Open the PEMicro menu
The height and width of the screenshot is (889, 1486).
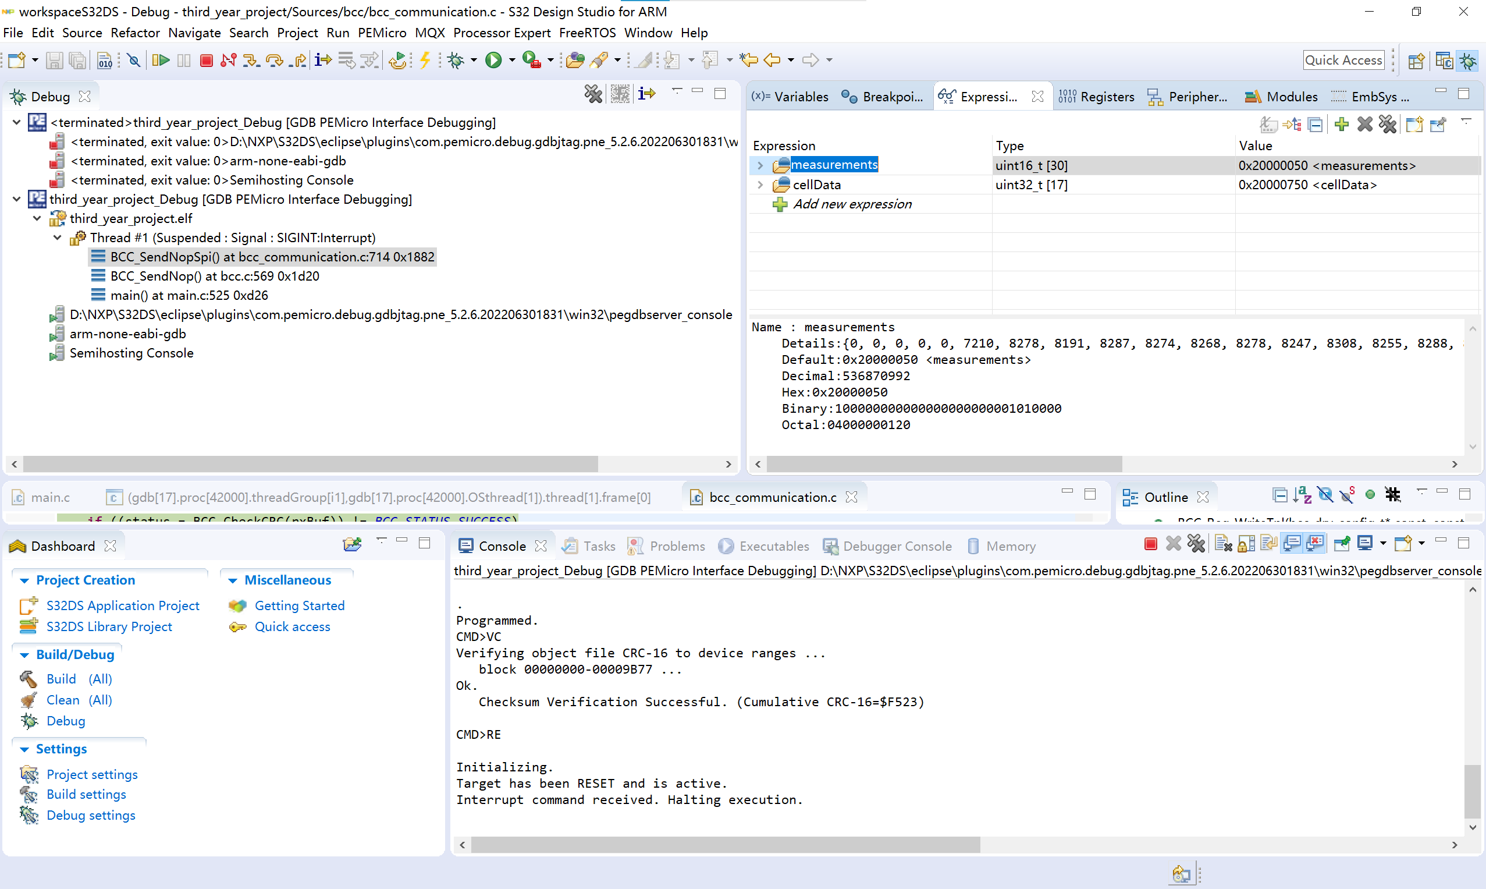coord(382,33)
